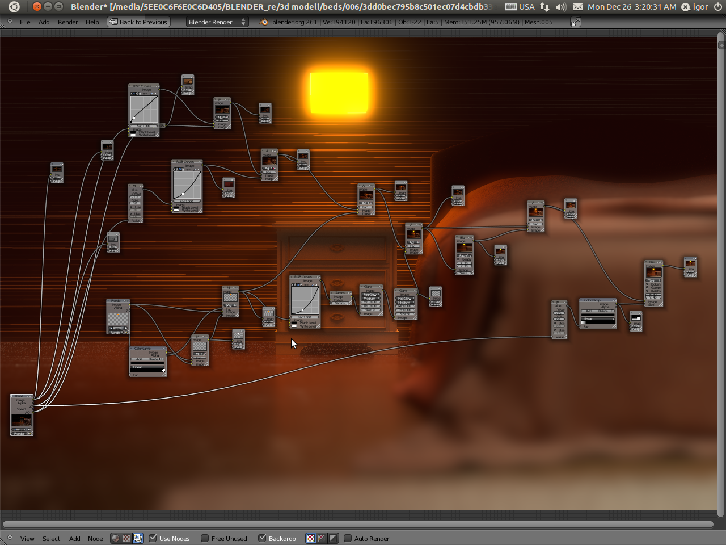Click gradient bar of bottom-left ColorRamp node
Image resolution: width=726 pixels, height=545 pixels.
pos(148,371)
